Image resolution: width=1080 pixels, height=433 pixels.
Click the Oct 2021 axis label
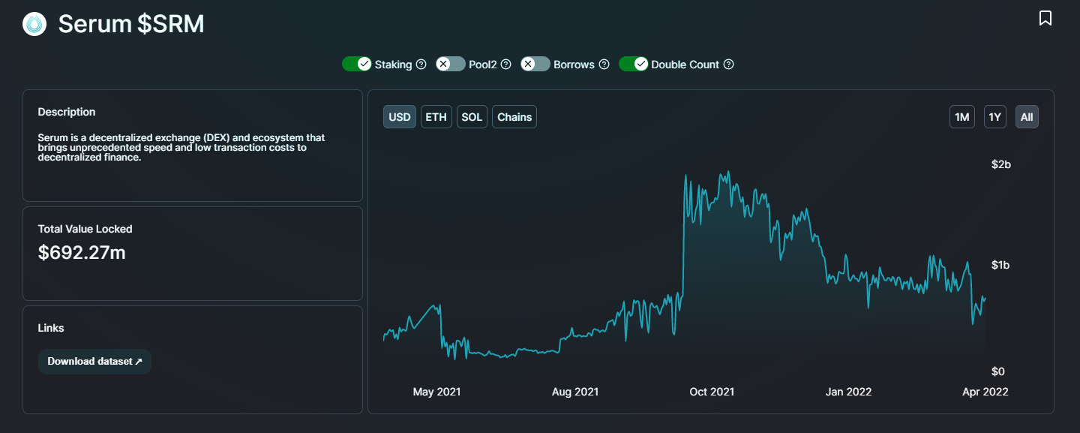[x=712, y=392]
